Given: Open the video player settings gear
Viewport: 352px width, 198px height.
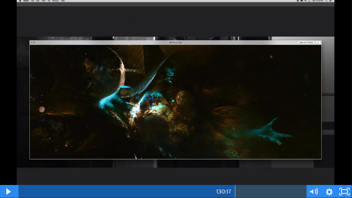Looking at the screenshot, I should tap(329, 192).
